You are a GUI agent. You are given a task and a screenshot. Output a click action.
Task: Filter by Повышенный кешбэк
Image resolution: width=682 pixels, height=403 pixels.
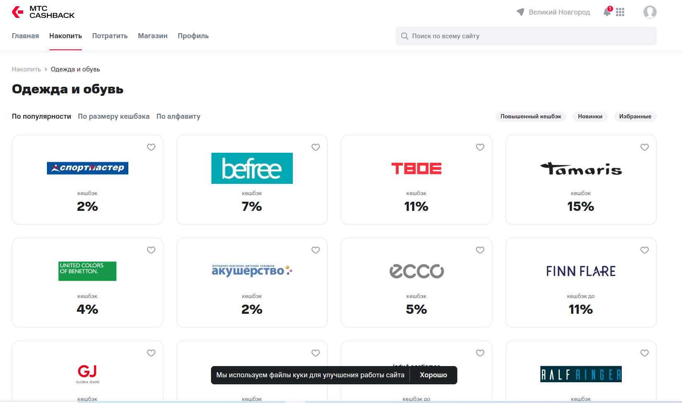tap(530, 117)
